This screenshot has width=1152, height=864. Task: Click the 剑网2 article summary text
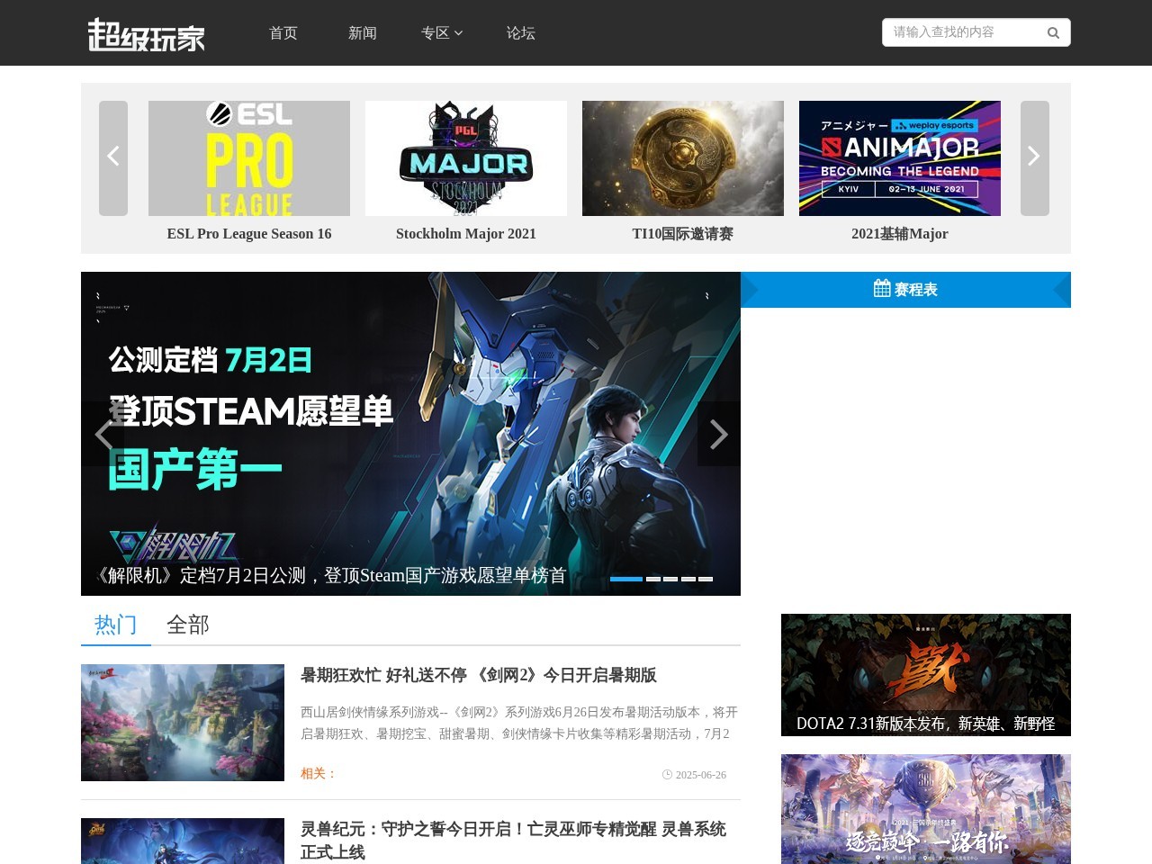(x=519, y=723)
